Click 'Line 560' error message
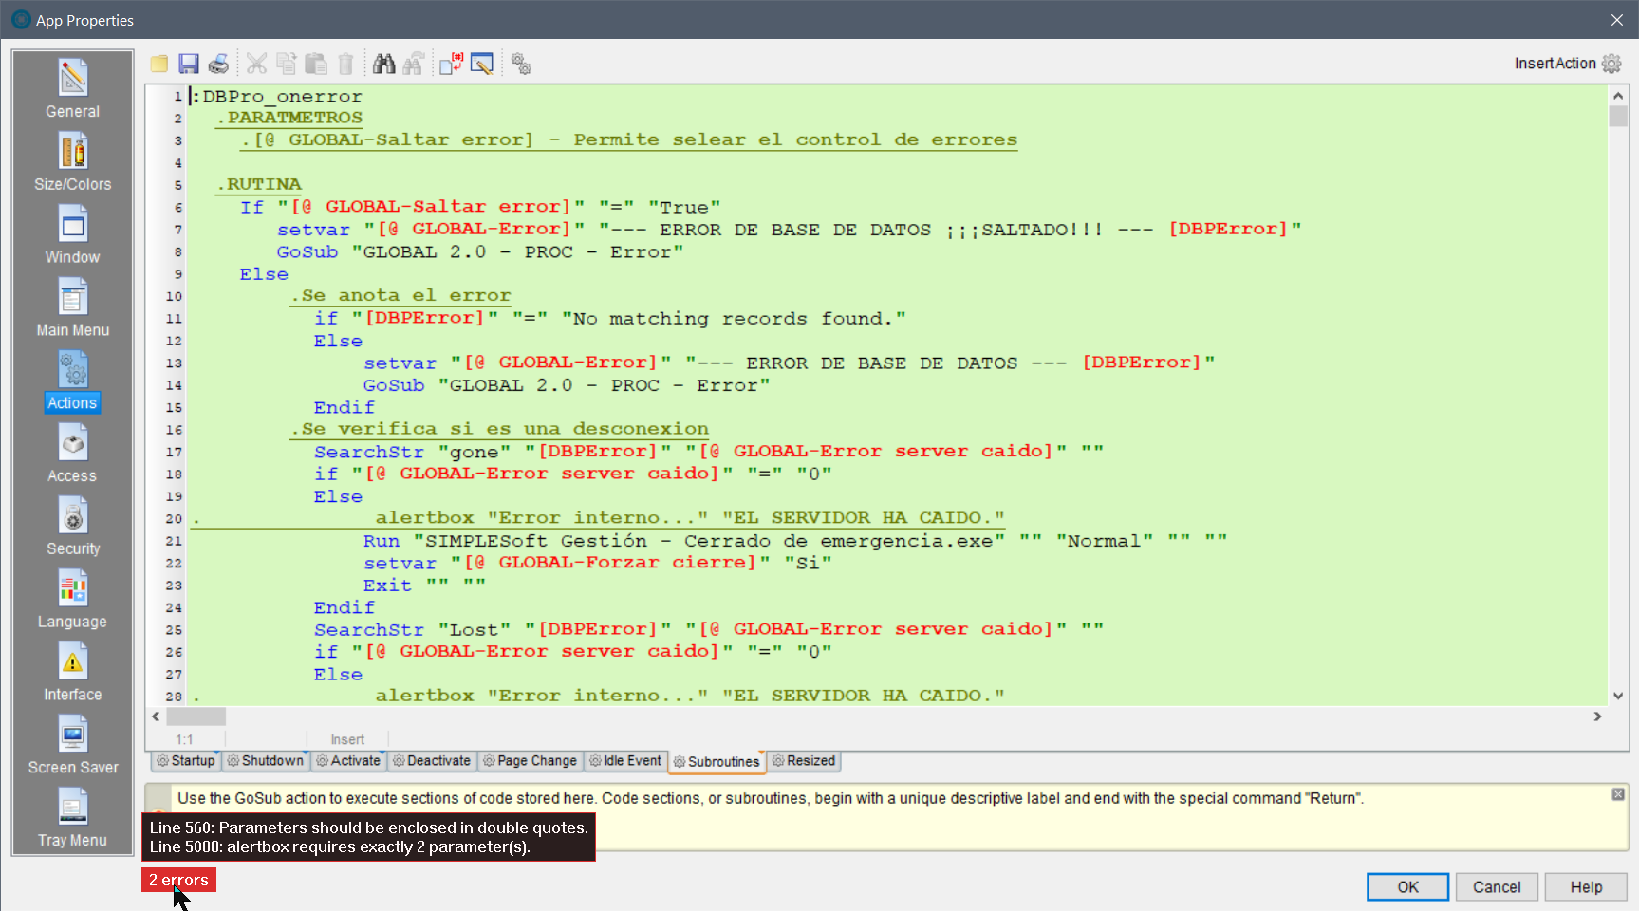The image size is (1639, 911). tap(369, 827)
